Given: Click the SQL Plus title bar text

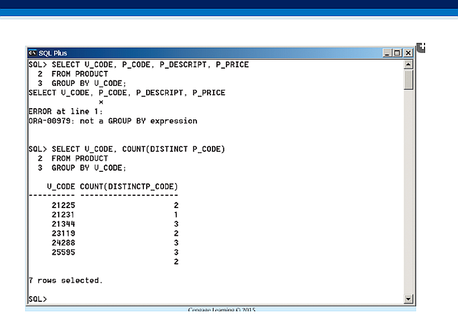Looking at the screenshot, I should click(53, 53).
